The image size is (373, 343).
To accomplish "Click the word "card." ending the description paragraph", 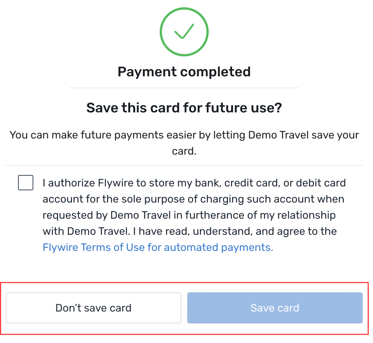I will 184,151.
